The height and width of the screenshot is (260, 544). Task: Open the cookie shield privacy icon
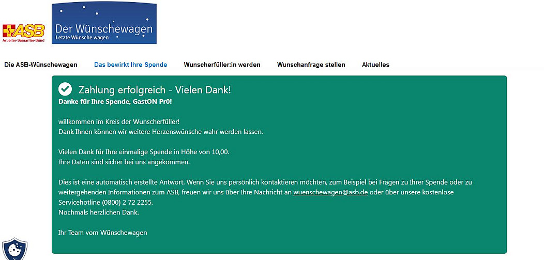coord(14,249)
